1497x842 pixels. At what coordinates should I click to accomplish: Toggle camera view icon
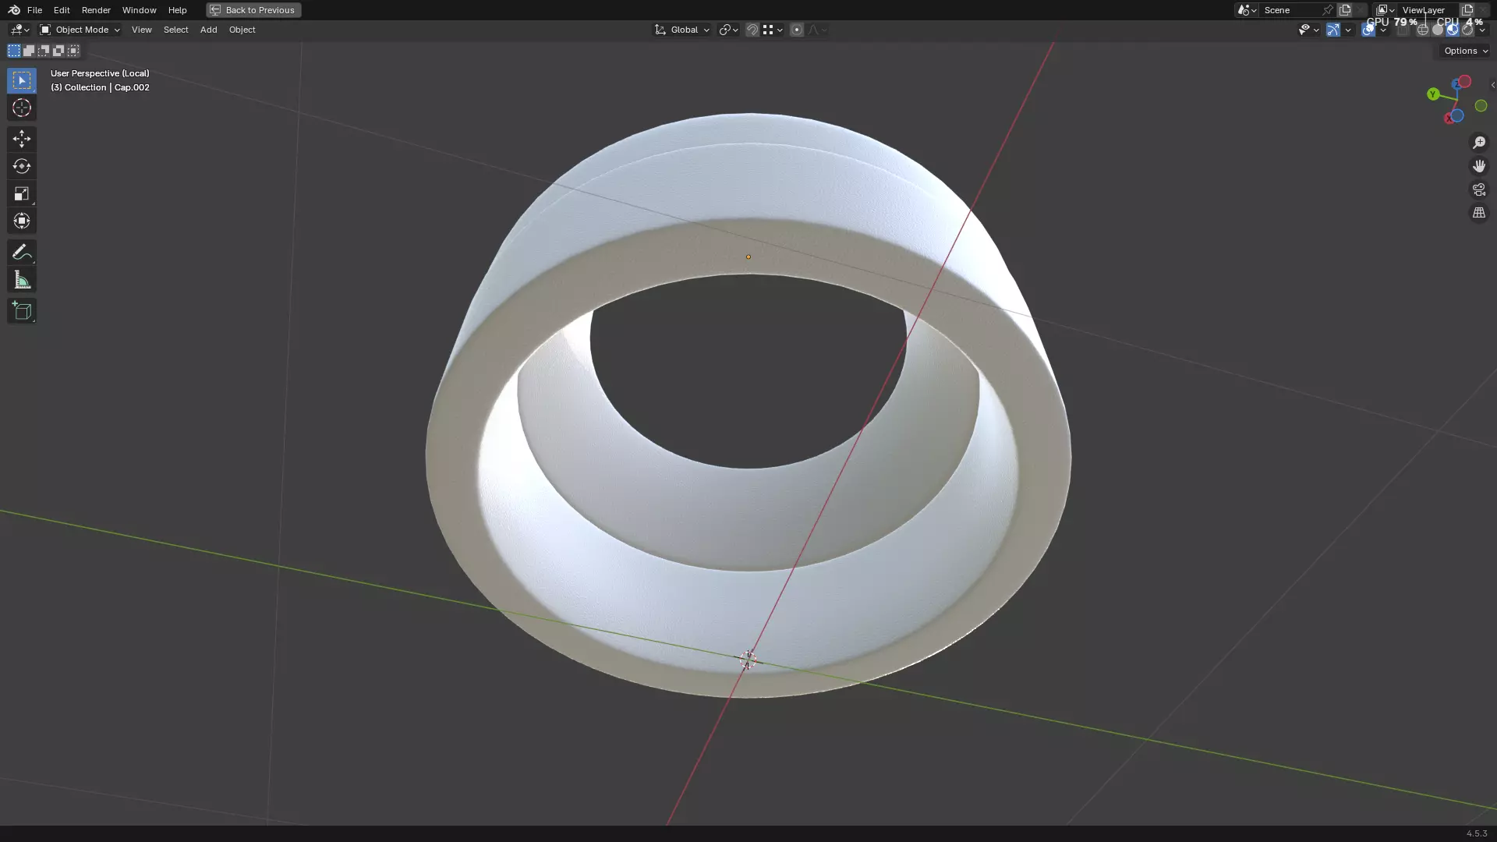(x=1478, y=189)
